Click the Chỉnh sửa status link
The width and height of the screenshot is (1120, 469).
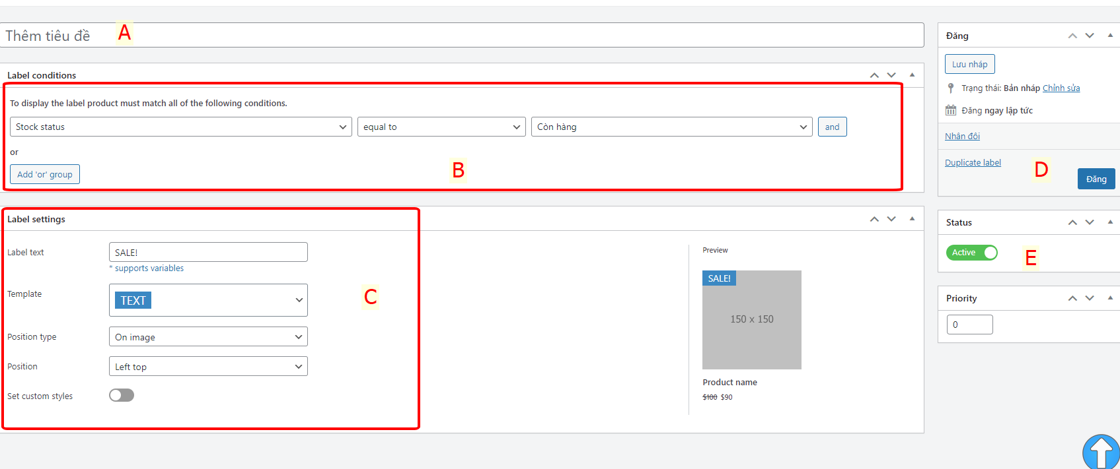1061,88
